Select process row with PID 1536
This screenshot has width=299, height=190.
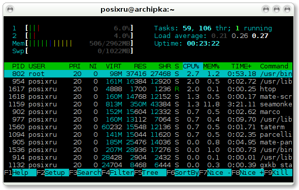148,150
